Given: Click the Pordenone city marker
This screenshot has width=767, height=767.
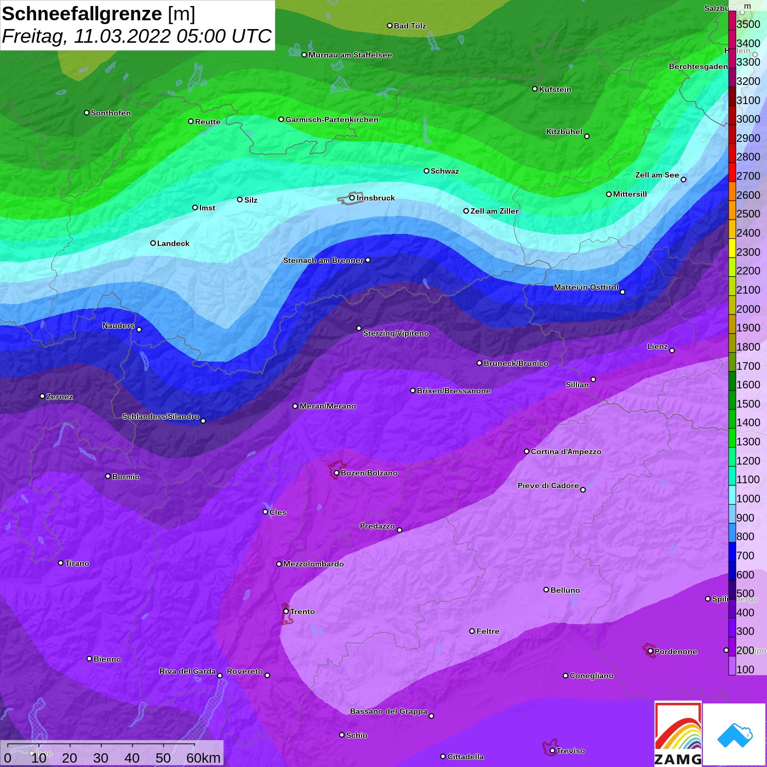Looking at the screenshot, I should point(650,651).
